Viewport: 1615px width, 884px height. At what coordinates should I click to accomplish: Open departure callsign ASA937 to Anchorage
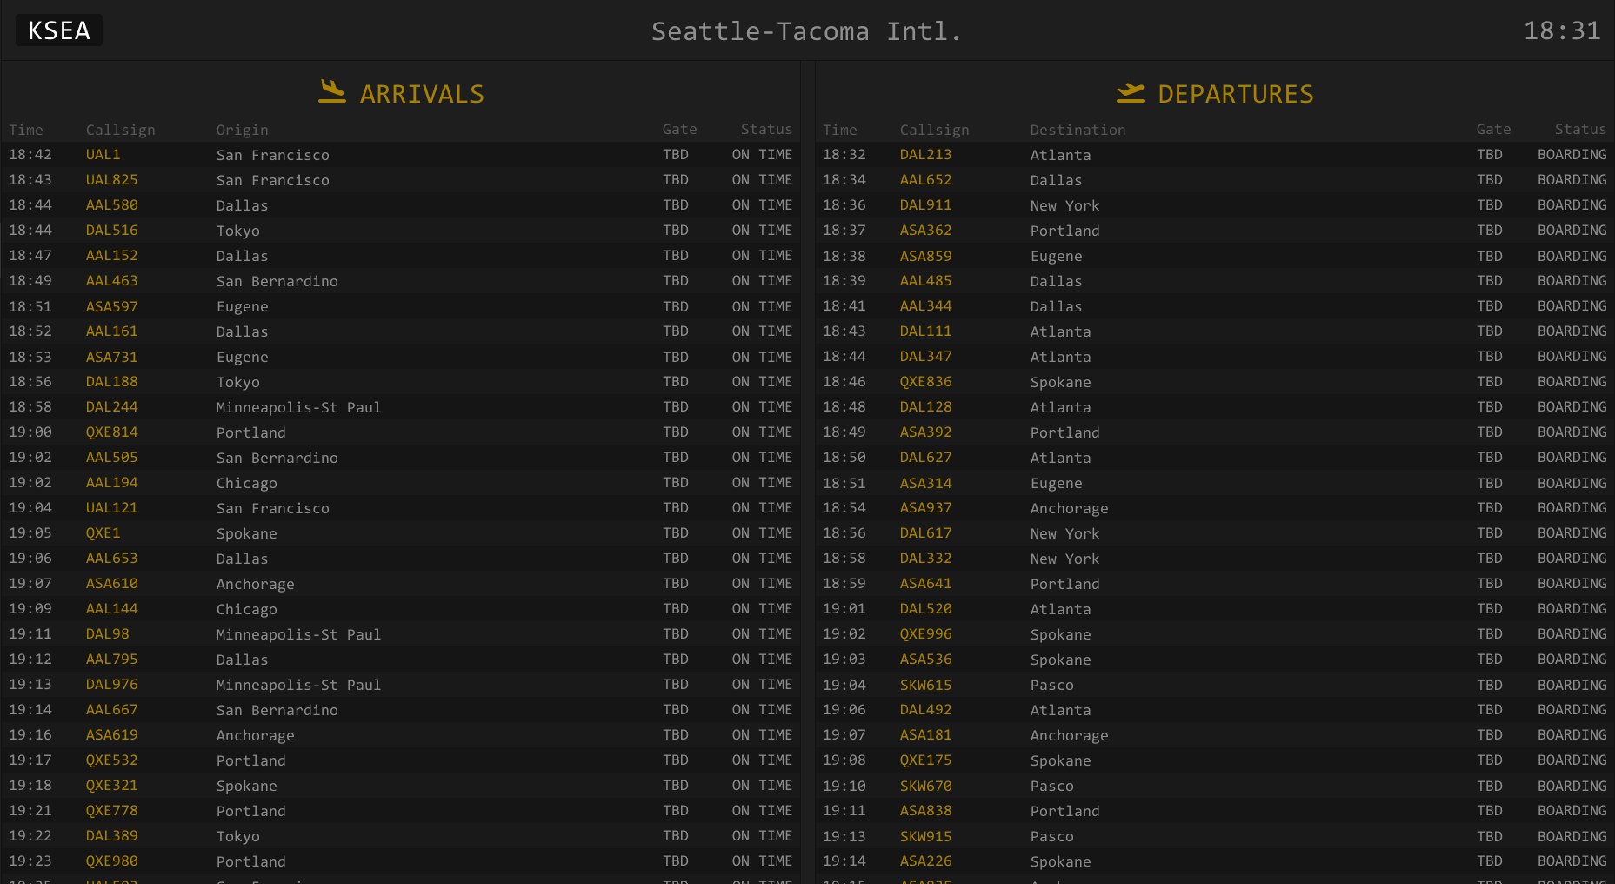pyautogui.click(x=925, y=508)
